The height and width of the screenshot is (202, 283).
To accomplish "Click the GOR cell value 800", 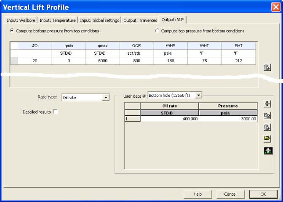I will [x=136, y=61].
